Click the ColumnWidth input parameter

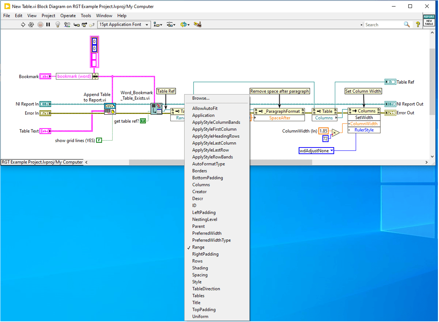pos(364,124)
